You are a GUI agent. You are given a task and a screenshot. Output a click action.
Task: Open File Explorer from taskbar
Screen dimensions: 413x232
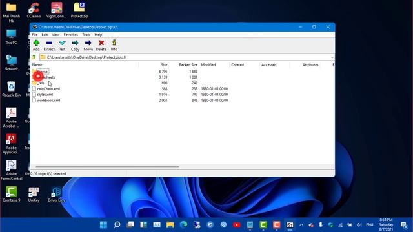(x=170, y=225)
